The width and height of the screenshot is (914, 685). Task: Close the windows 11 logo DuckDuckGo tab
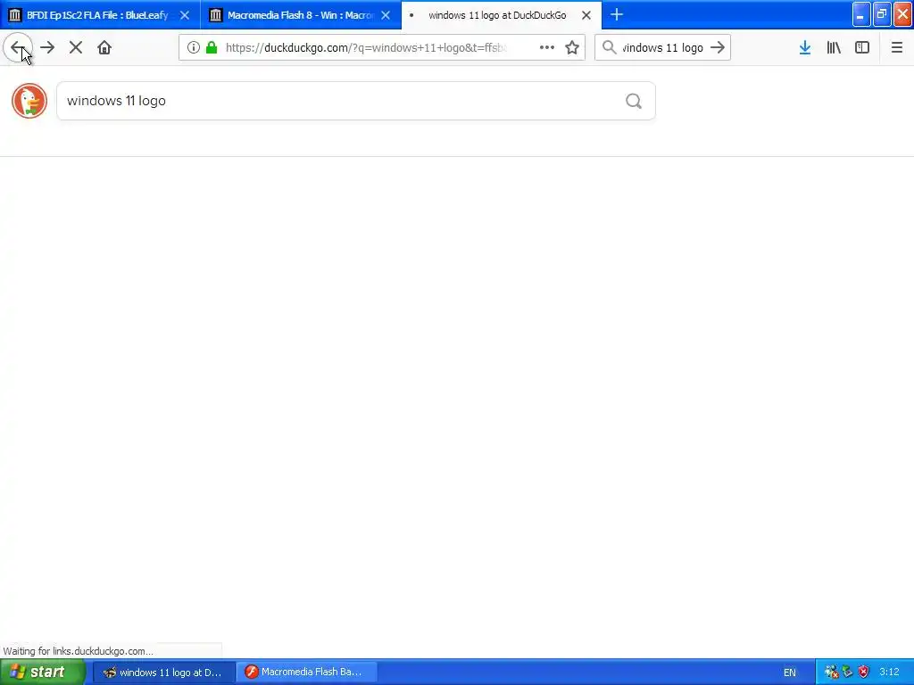point(586,15)
